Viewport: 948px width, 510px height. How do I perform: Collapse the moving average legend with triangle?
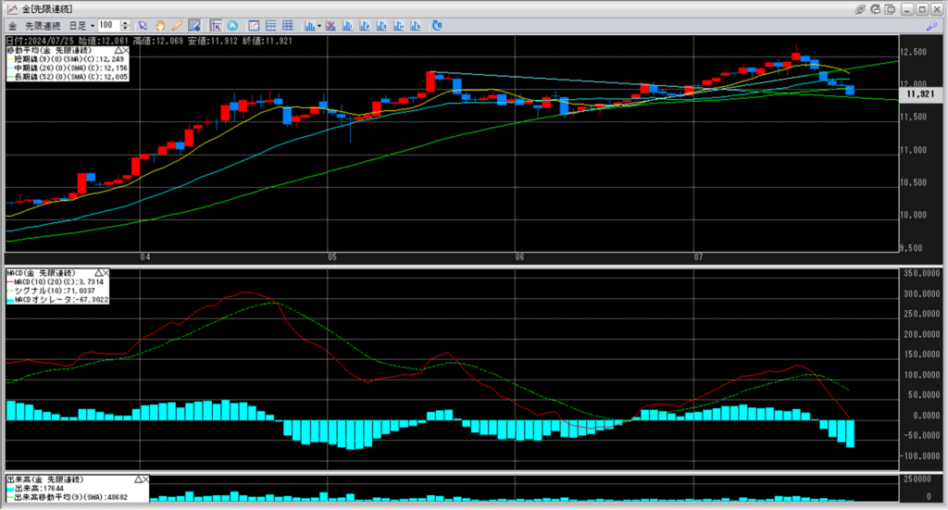pyautogui.click(x=118, y=51)
